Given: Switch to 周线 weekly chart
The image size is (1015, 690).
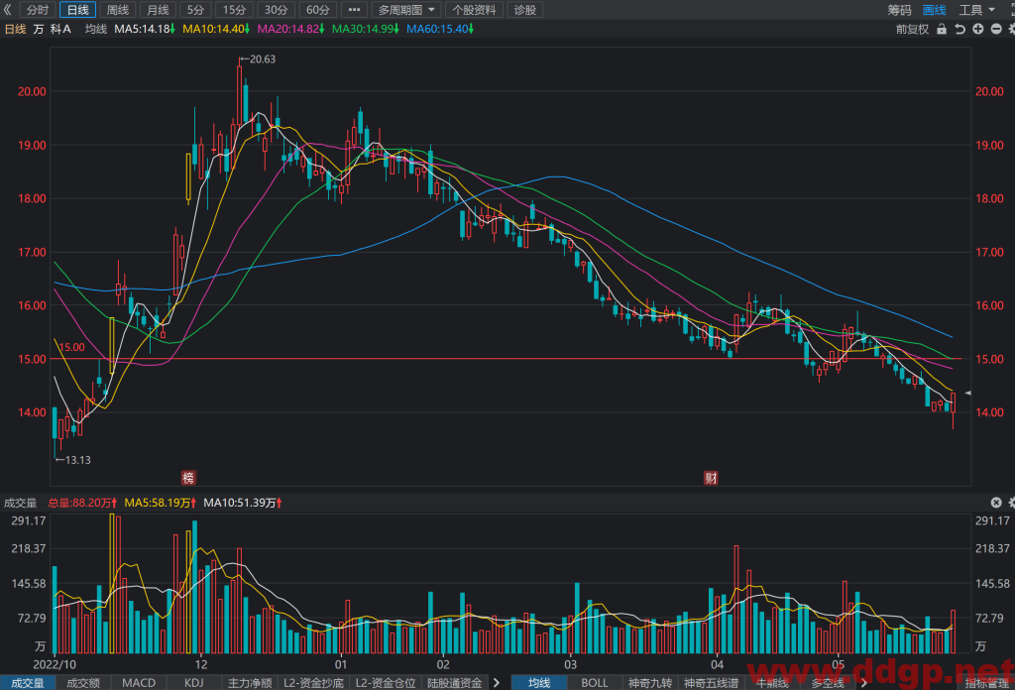Looking at the screenshot, I should [x=118, y=10].
